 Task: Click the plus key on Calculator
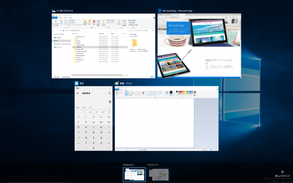coord(109,143)
